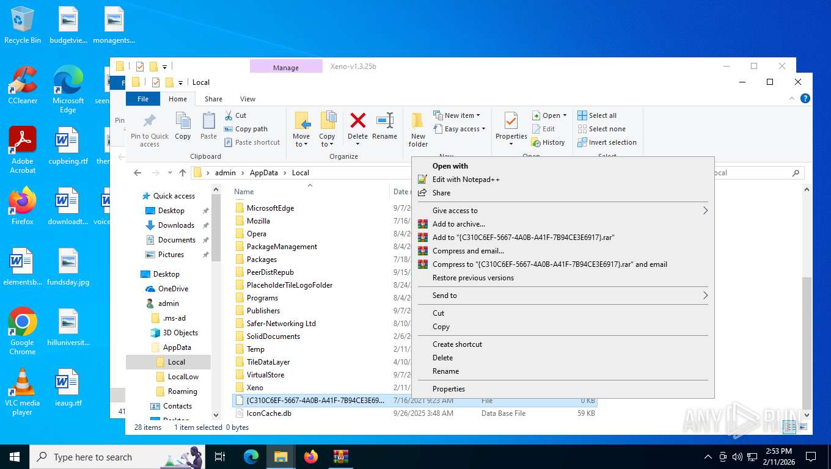This screenshot has height=469, width=831.
Task: Expand the Send to submenu
Action: (x=563, y=296)
